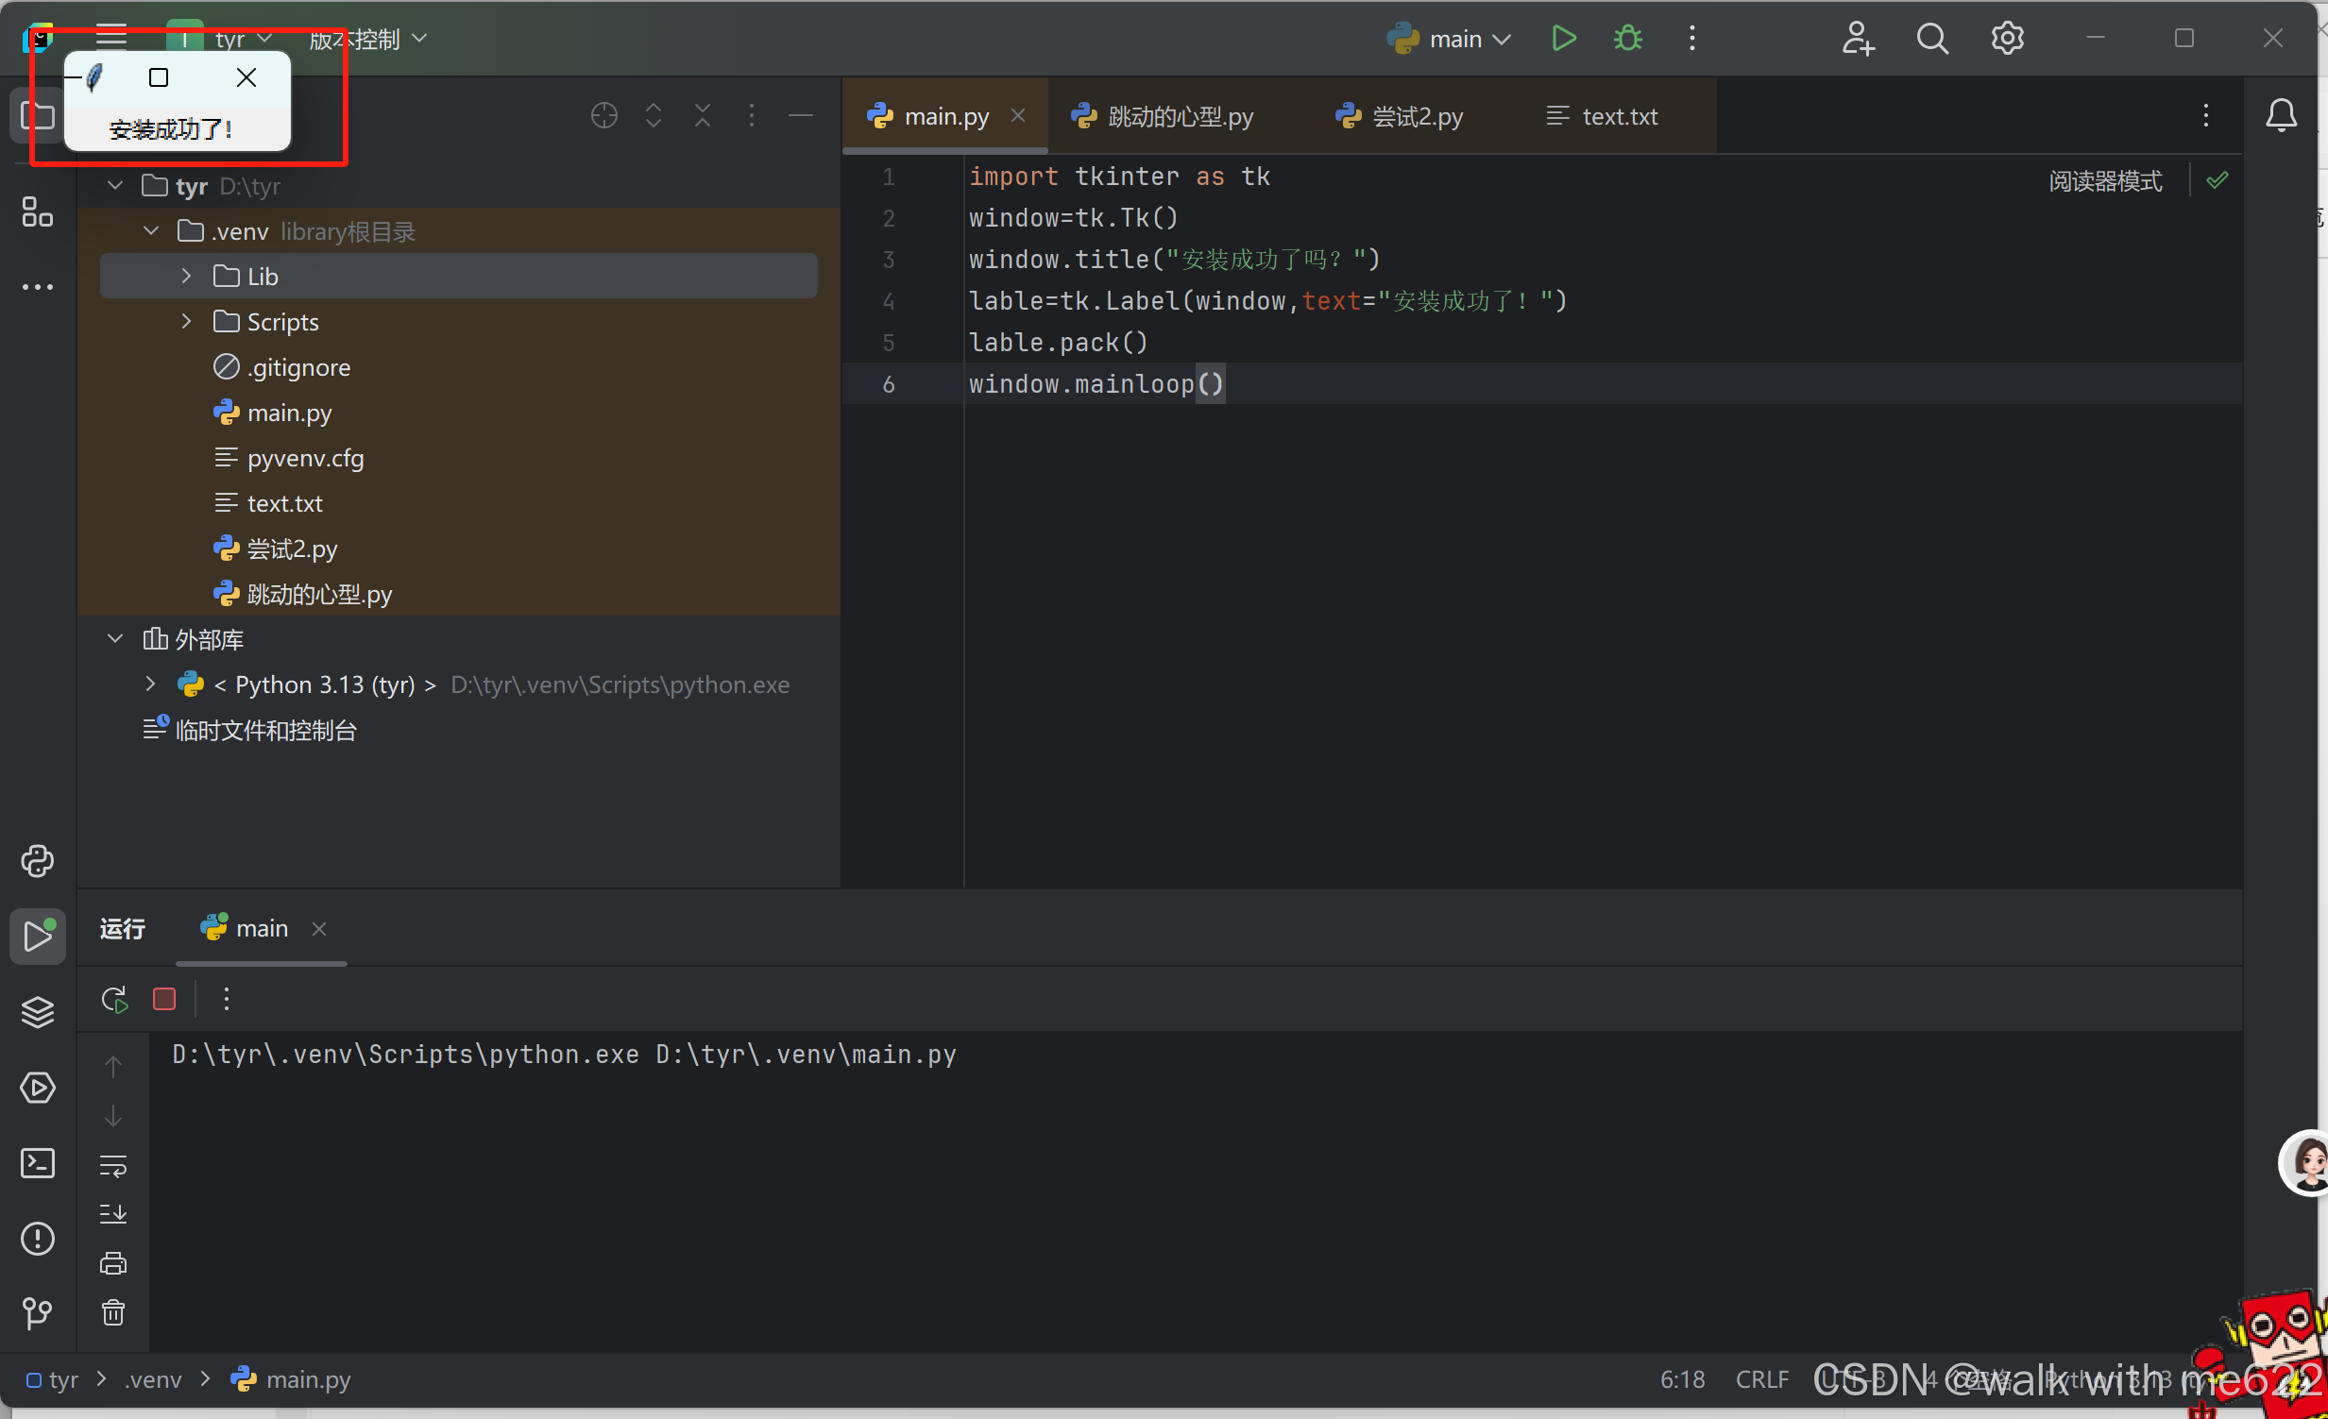Open the Git tool window icon

[x=38, y=1312]
